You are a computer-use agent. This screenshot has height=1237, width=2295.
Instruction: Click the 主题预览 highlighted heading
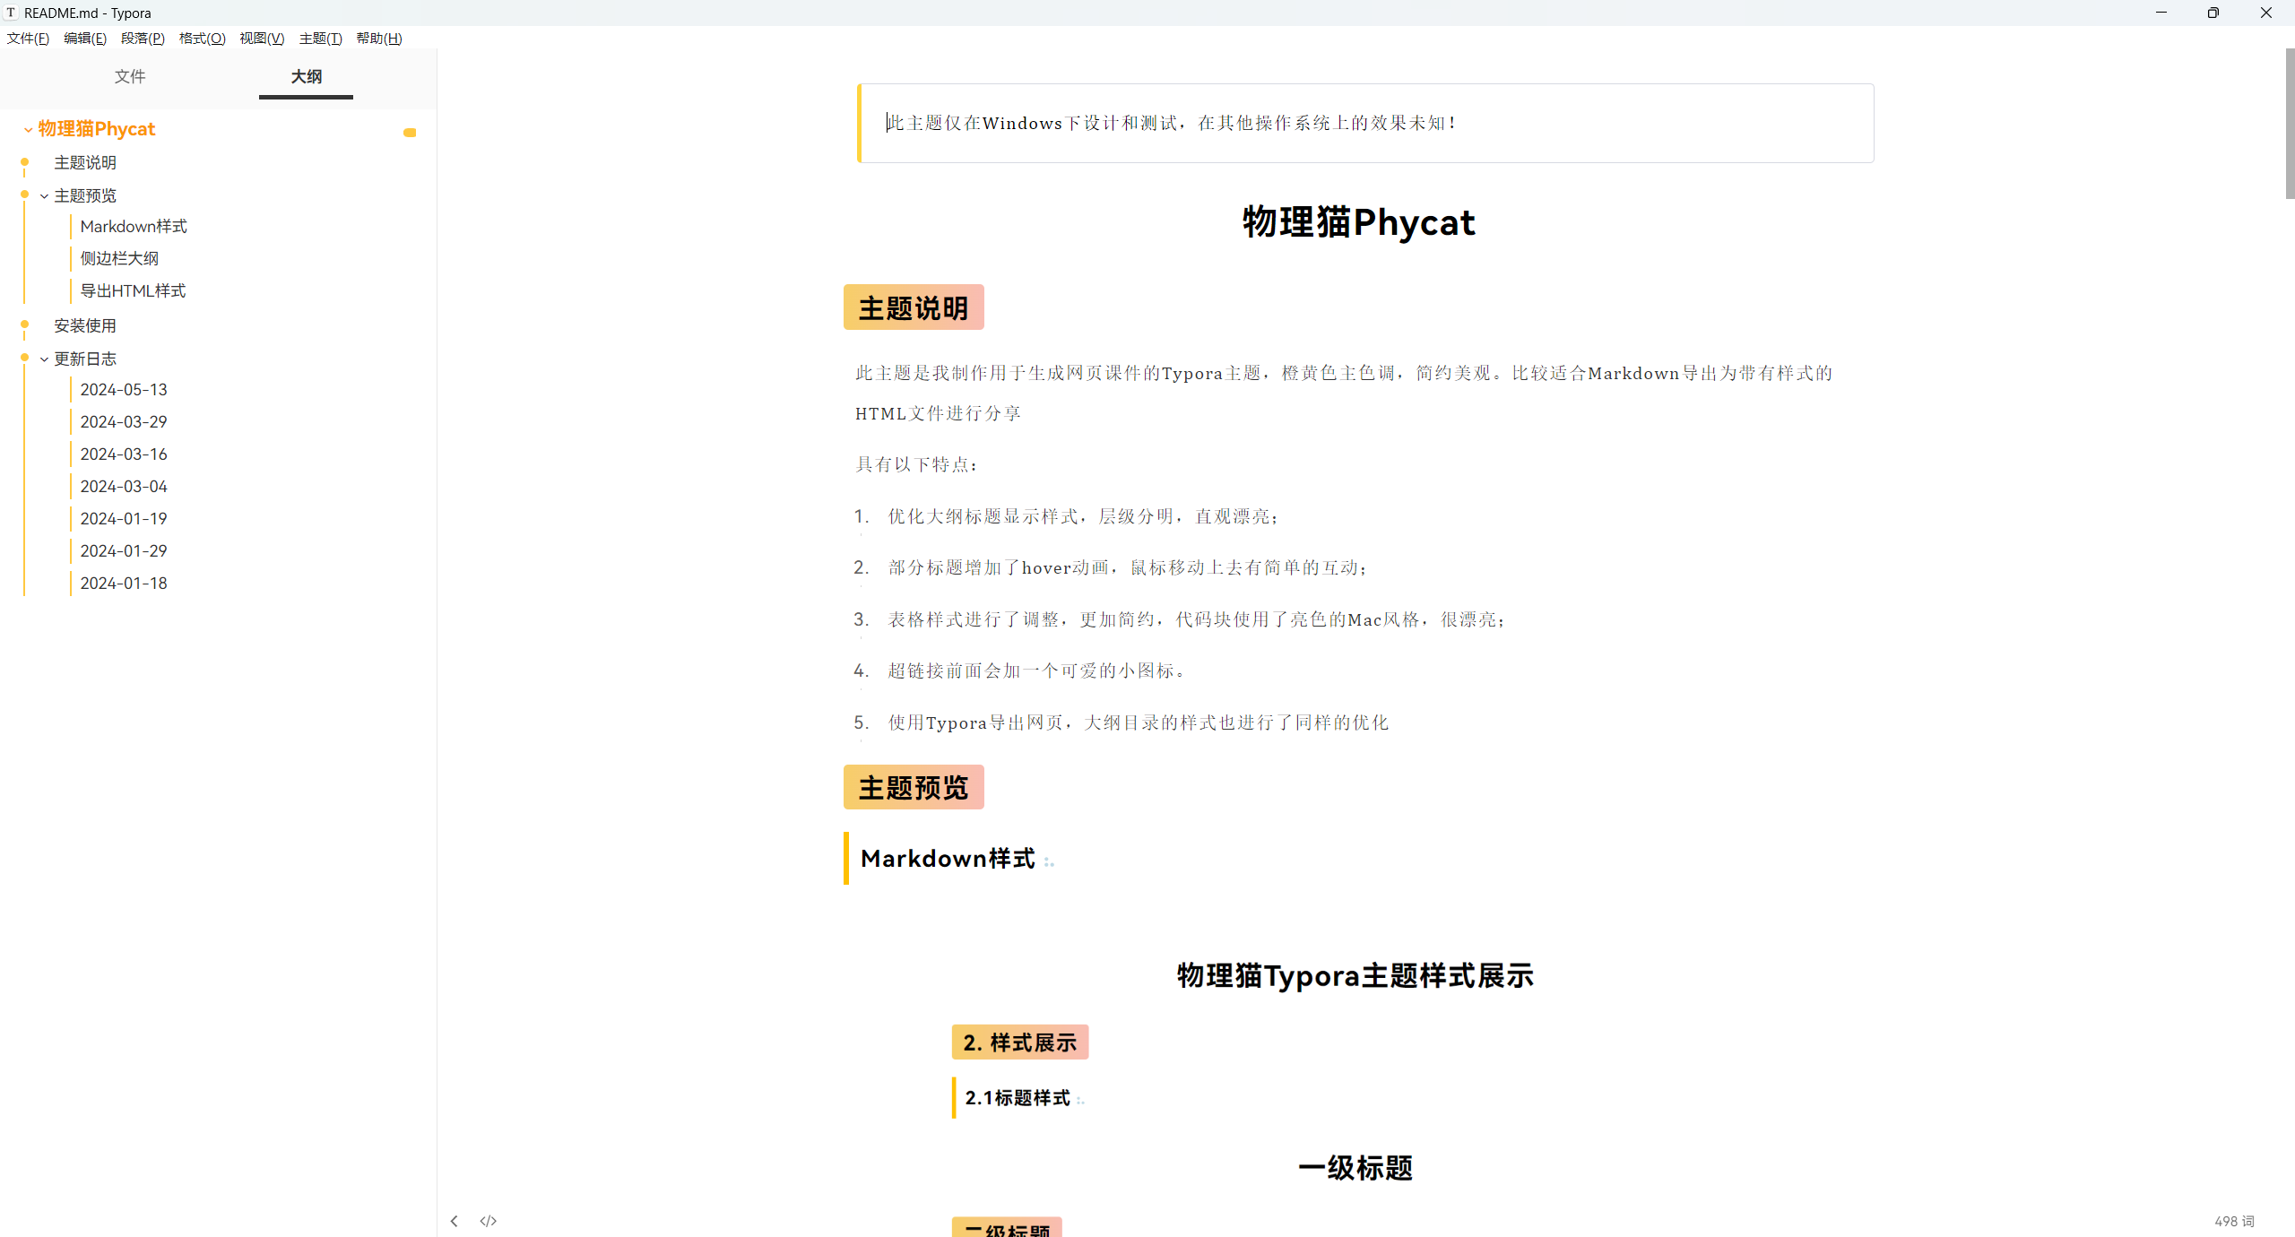[x=914, y=787]
